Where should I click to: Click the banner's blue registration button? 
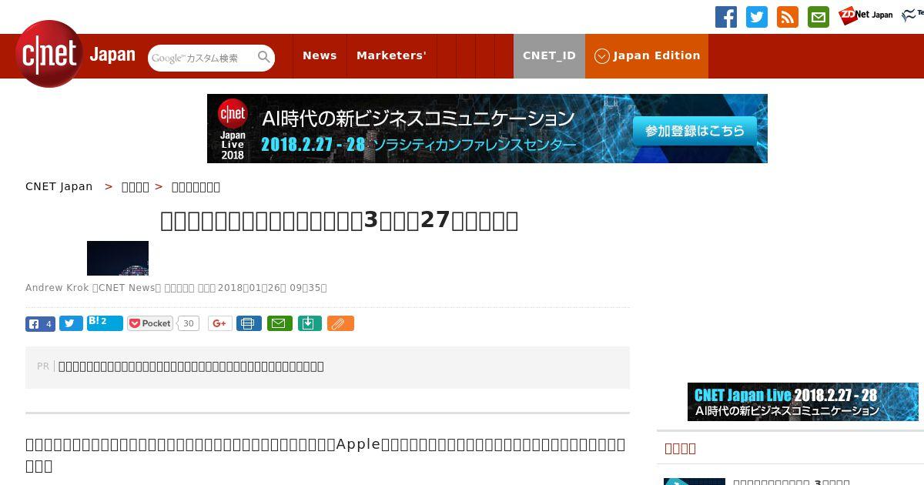[x=695, y=131]
